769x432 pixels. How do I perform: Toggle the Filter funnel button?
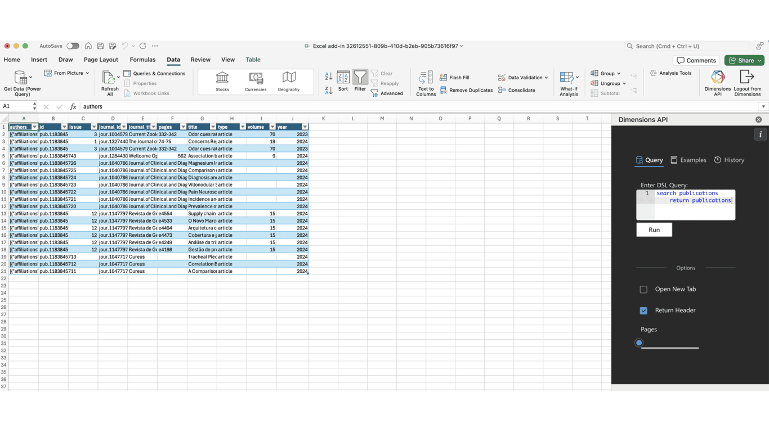click(x=360, y=80)
